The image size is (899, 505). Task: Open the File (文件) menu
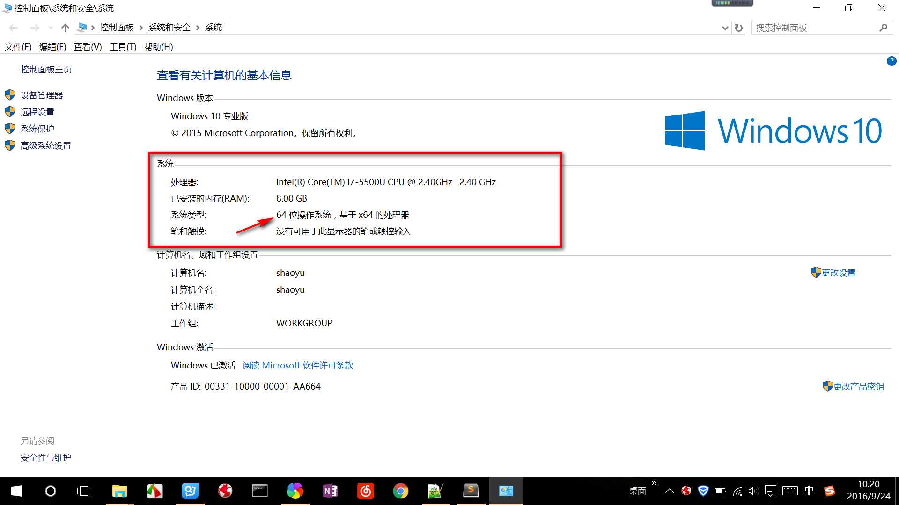click(x=18, y=47)
